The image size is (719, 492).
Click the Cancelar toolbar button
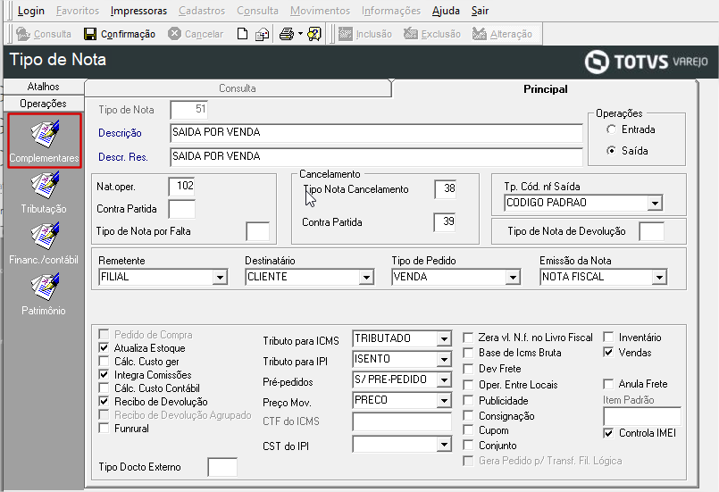click(196, 34)
